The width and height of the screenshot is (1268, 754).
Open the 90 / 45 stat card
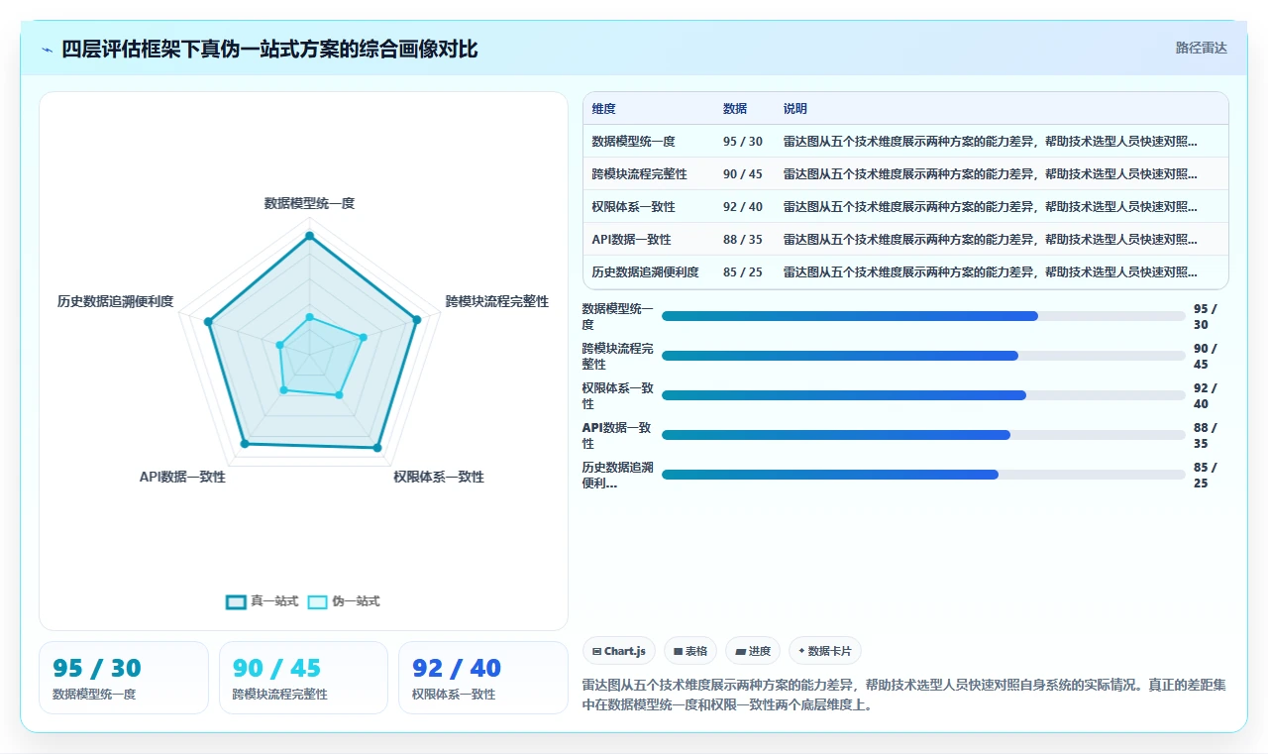303,678
